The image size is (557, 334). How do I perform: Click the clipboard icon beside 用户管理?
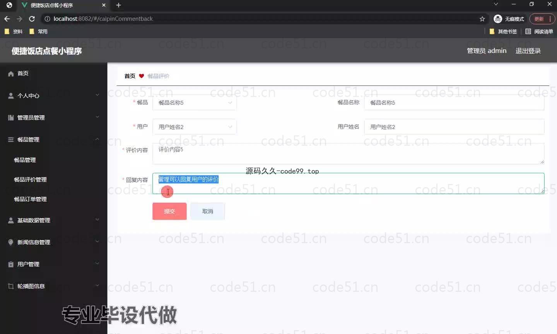11,264
